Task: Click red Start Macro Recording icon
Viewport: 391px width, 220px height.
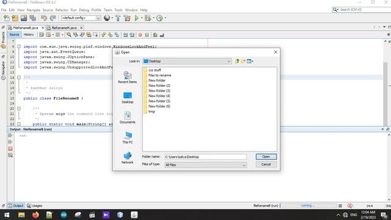Action: [140, 35]
